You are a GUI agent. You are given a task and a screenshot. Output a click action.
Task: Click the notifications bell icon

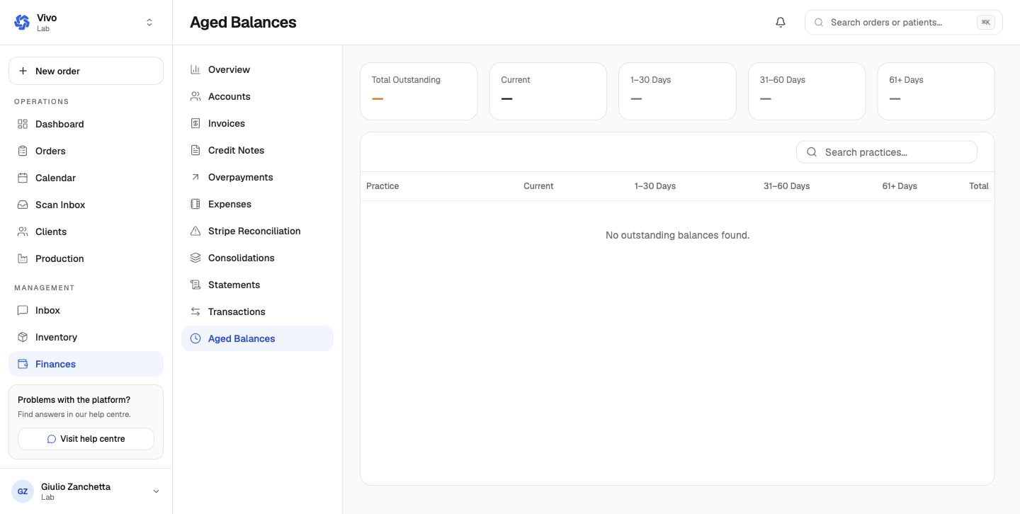[781, 22]
